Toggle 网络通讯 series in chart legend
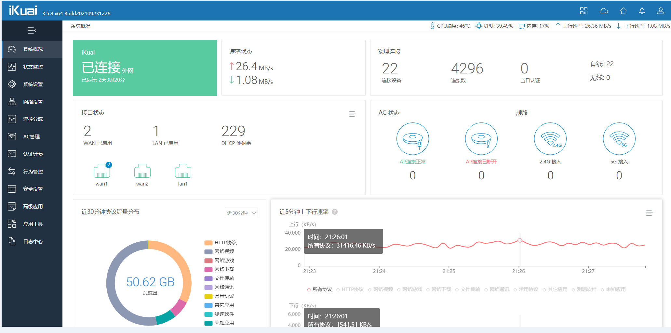This screenshot has width=671, height=333. (x=497, y=289)
